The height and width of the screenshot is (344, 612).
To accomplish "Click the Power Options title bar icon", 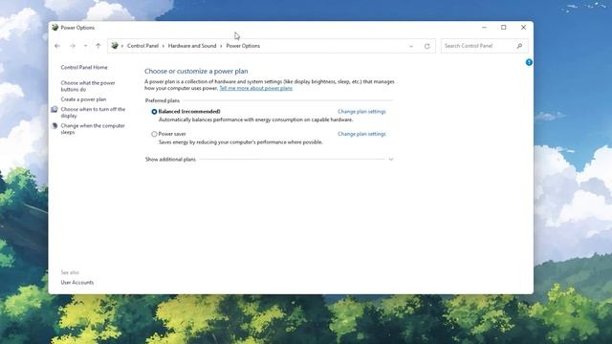I will (x=55, y=28).
